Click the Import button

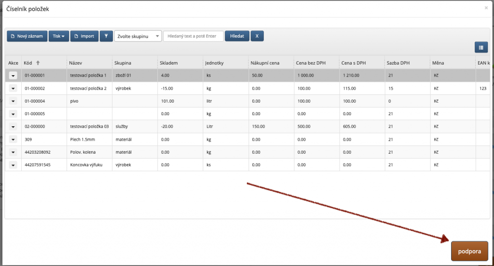coord(84,36)
